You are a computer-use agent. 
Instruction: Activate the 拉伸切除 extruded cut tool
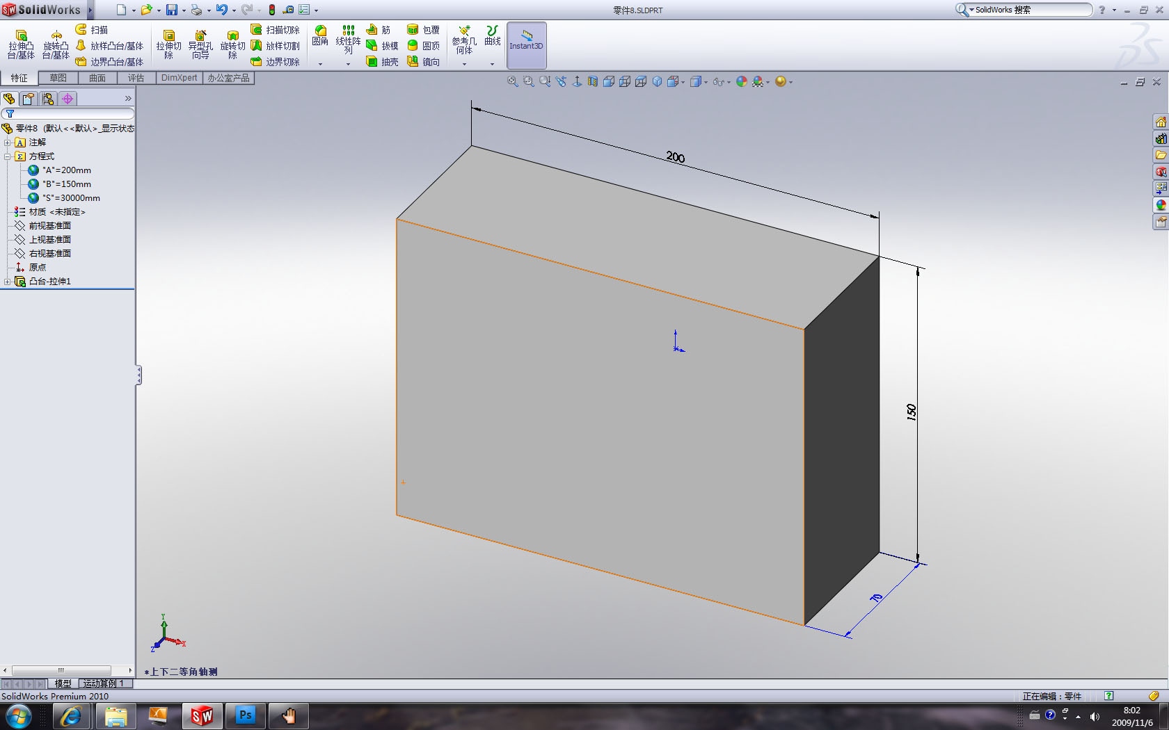pyautogui.click(x=168, y=44)
